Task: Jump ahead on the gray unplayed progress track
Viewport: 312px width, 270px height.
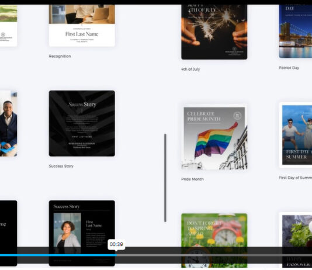Action: pyautogui.click(x=214, y=255)
